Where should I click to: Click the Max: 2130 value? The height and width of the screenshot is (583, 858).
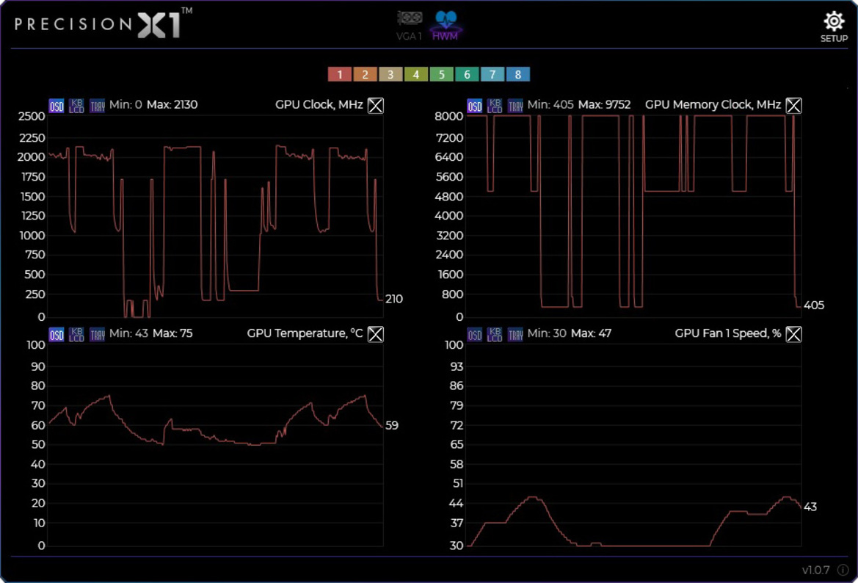172,104
